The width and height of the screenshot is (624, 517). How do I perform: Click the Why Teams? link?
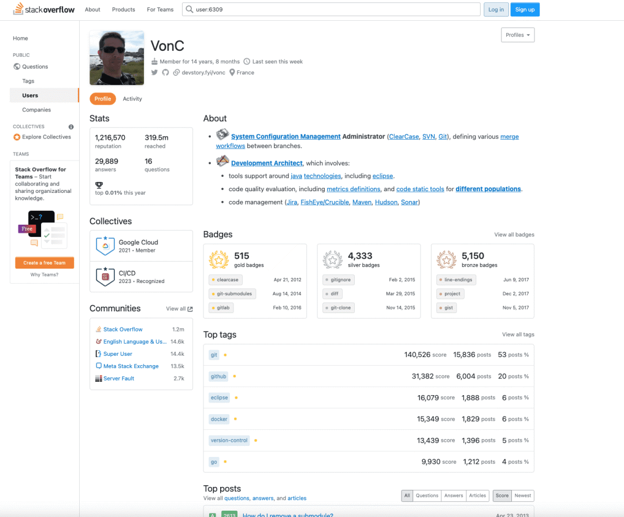[44, 274]
